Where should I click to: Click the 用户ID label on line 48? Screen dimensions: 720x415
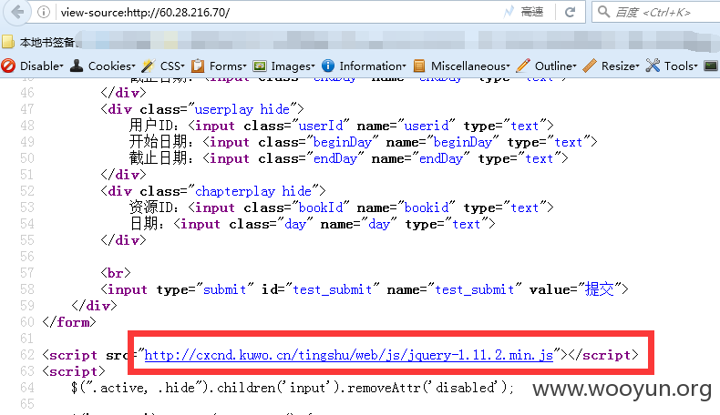click(150, 126)
